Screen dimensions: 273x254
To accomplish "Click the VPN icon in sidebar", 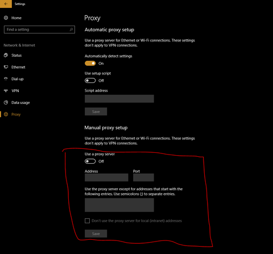I will (6, 91).
